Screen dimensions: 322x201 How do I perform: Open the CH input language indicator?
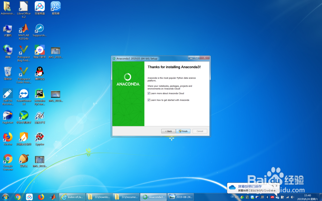click(x=232, y=197)
